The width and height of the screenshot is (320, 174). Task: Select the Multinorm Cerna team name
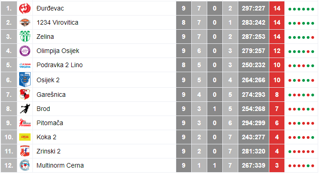60,165
